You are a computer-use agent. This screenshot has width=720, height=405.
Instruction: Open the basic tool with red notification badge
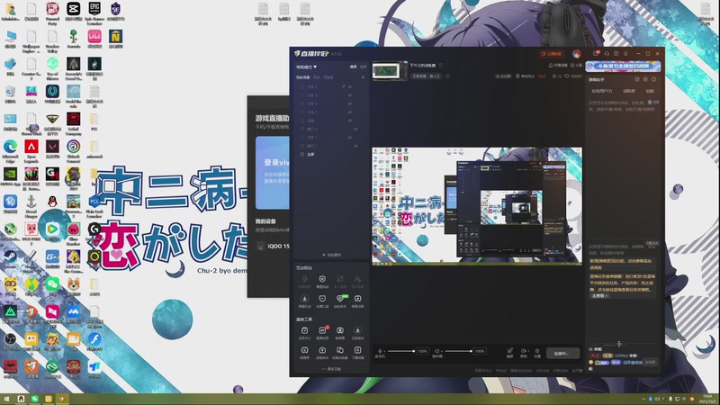[322, 330]
